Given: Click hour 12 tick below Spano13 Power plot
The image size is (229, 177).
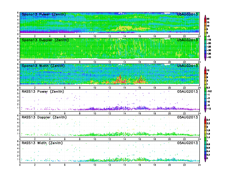Looking at the screenshot, I should point(110,36).
